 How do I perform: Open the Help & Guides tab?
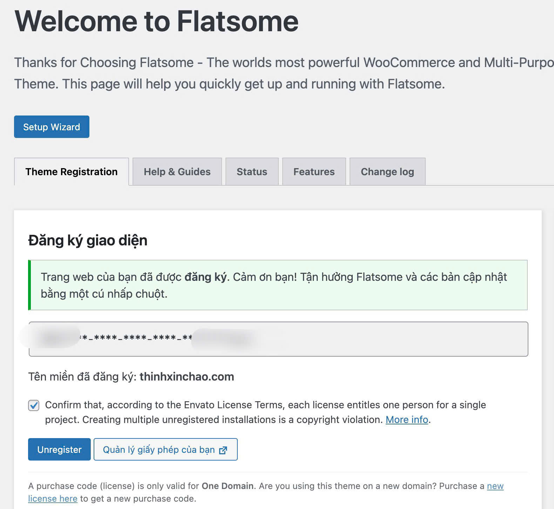pyautogui.click(x=177, y=172)
